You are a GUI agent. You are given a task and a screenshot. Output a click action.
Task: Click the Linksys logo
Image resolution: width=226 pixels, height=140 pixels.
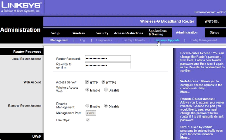pyautogui.click(x=22, y=7)
